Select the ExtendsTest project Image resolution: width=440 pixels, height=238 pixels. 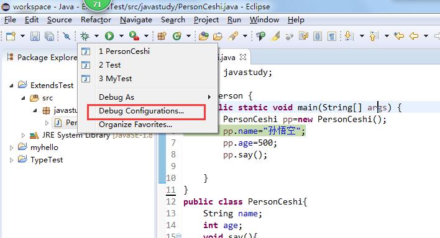point(46,85)
